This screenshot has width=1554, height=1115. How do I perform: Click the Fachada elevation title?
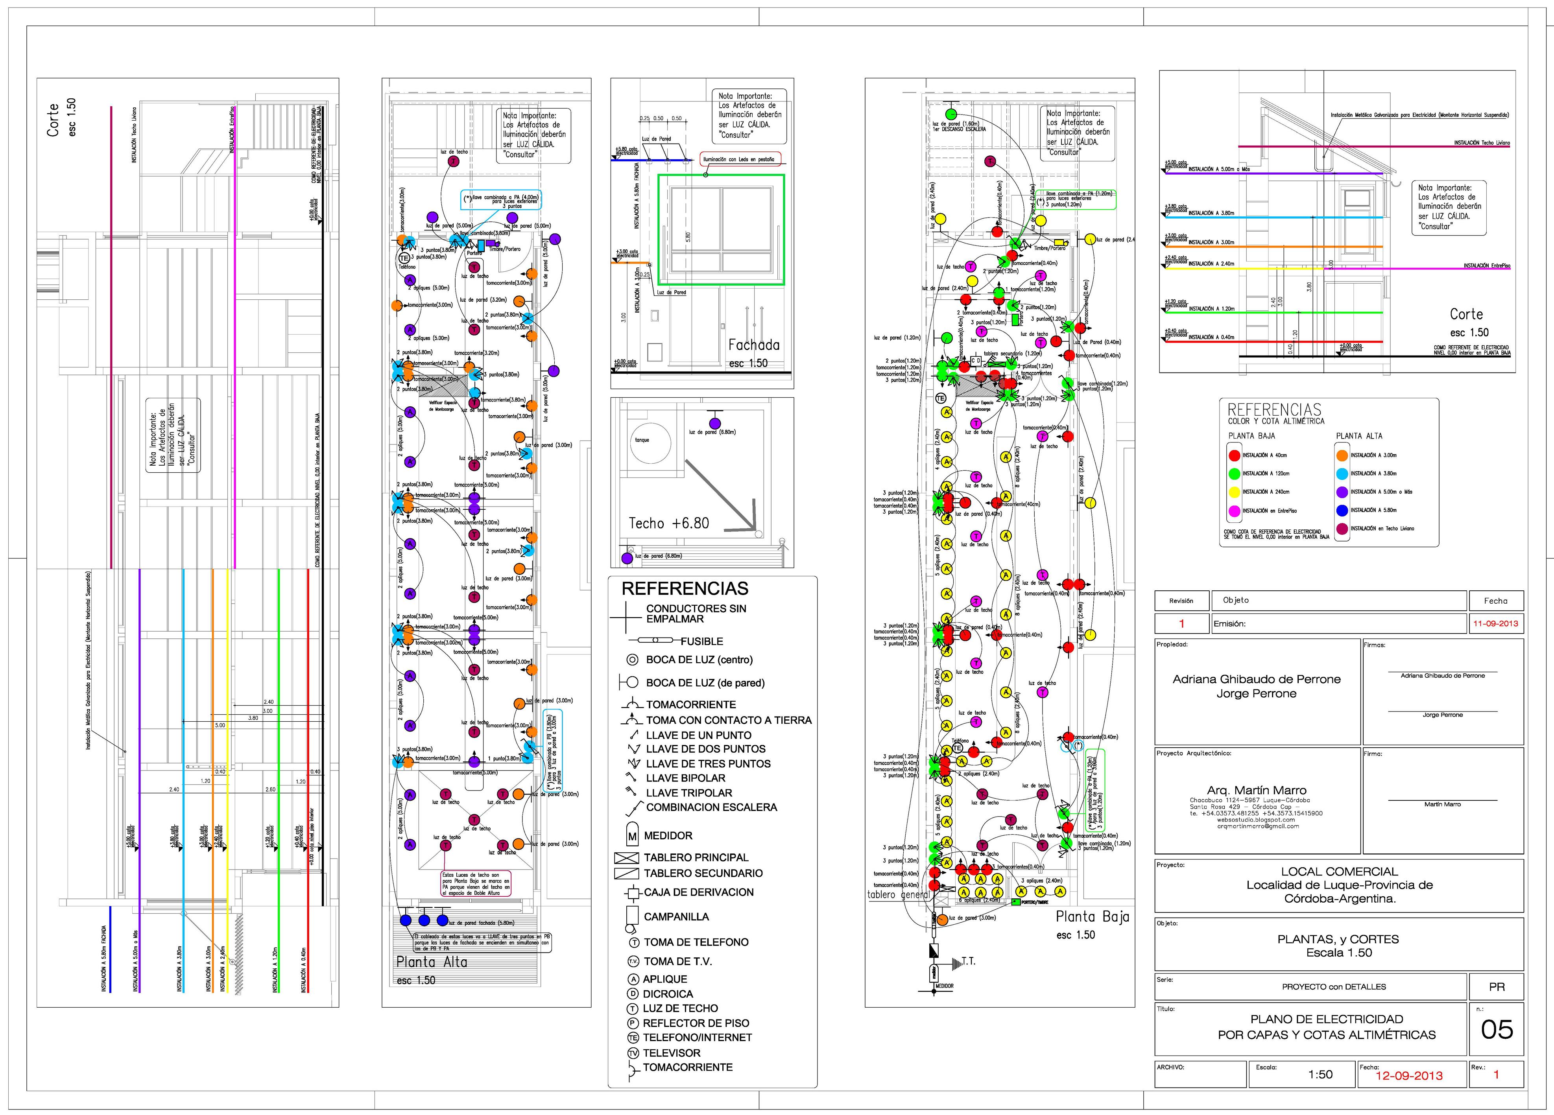click(754, 345)
